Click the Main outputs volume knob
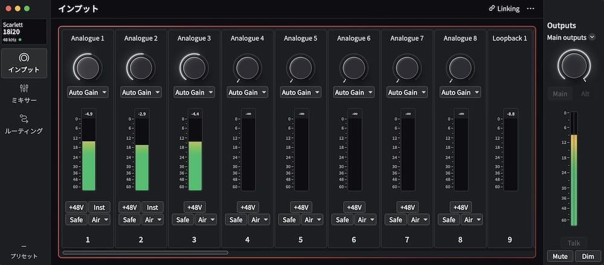 574,65
